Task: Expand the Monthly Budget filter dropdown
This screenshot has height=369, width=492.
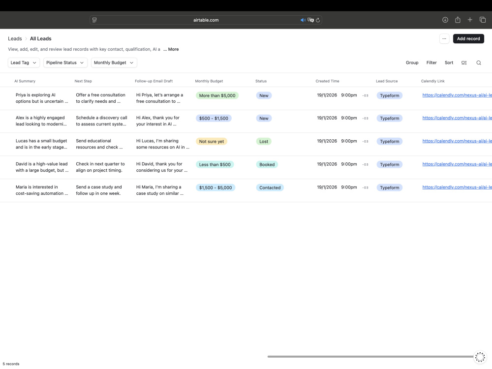Action: [x=114, y=63]
